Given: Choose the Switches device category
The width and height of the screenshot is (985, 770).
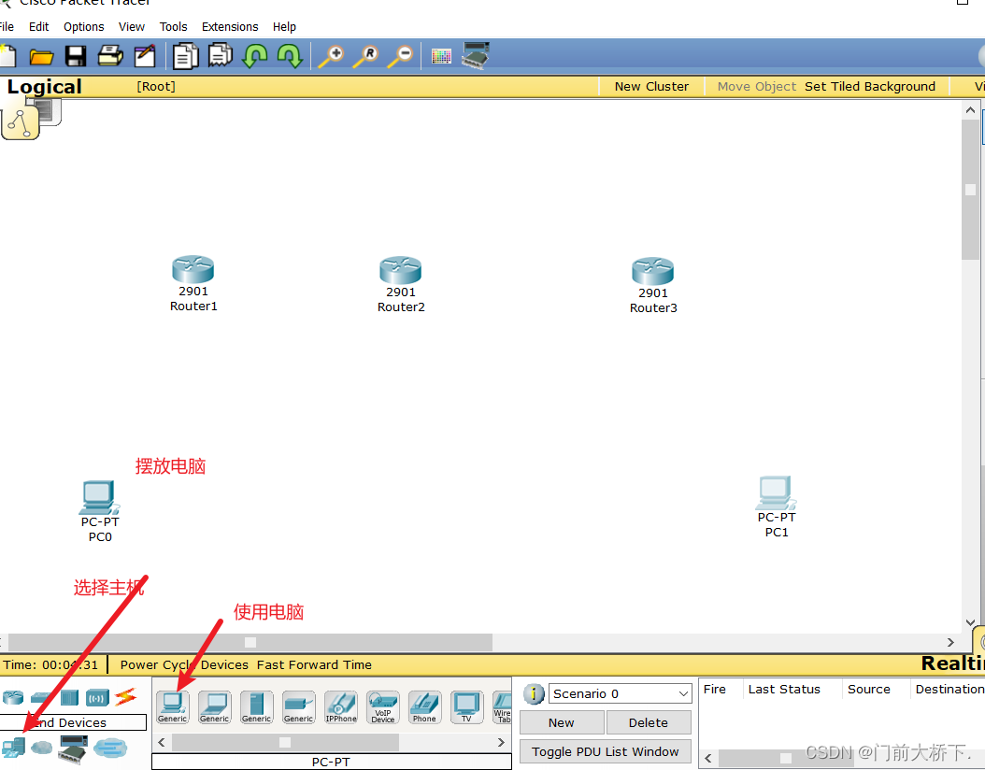Looking at the screenshot, I should [x=41, y=697].
